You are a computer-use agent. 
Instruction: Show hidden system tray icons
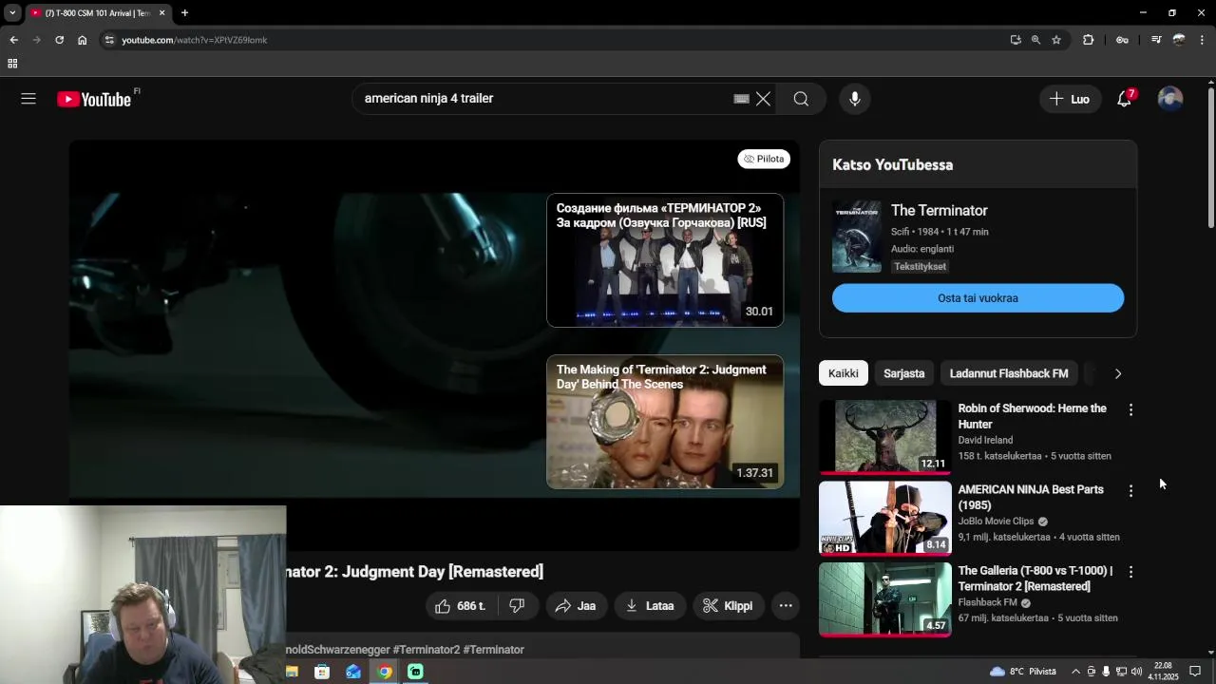click(x=1075, y=672)
